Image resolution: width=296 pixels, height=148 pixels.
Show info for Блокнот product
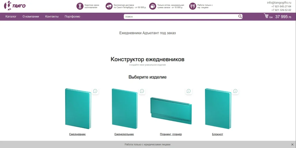click(x=235, y=91)
